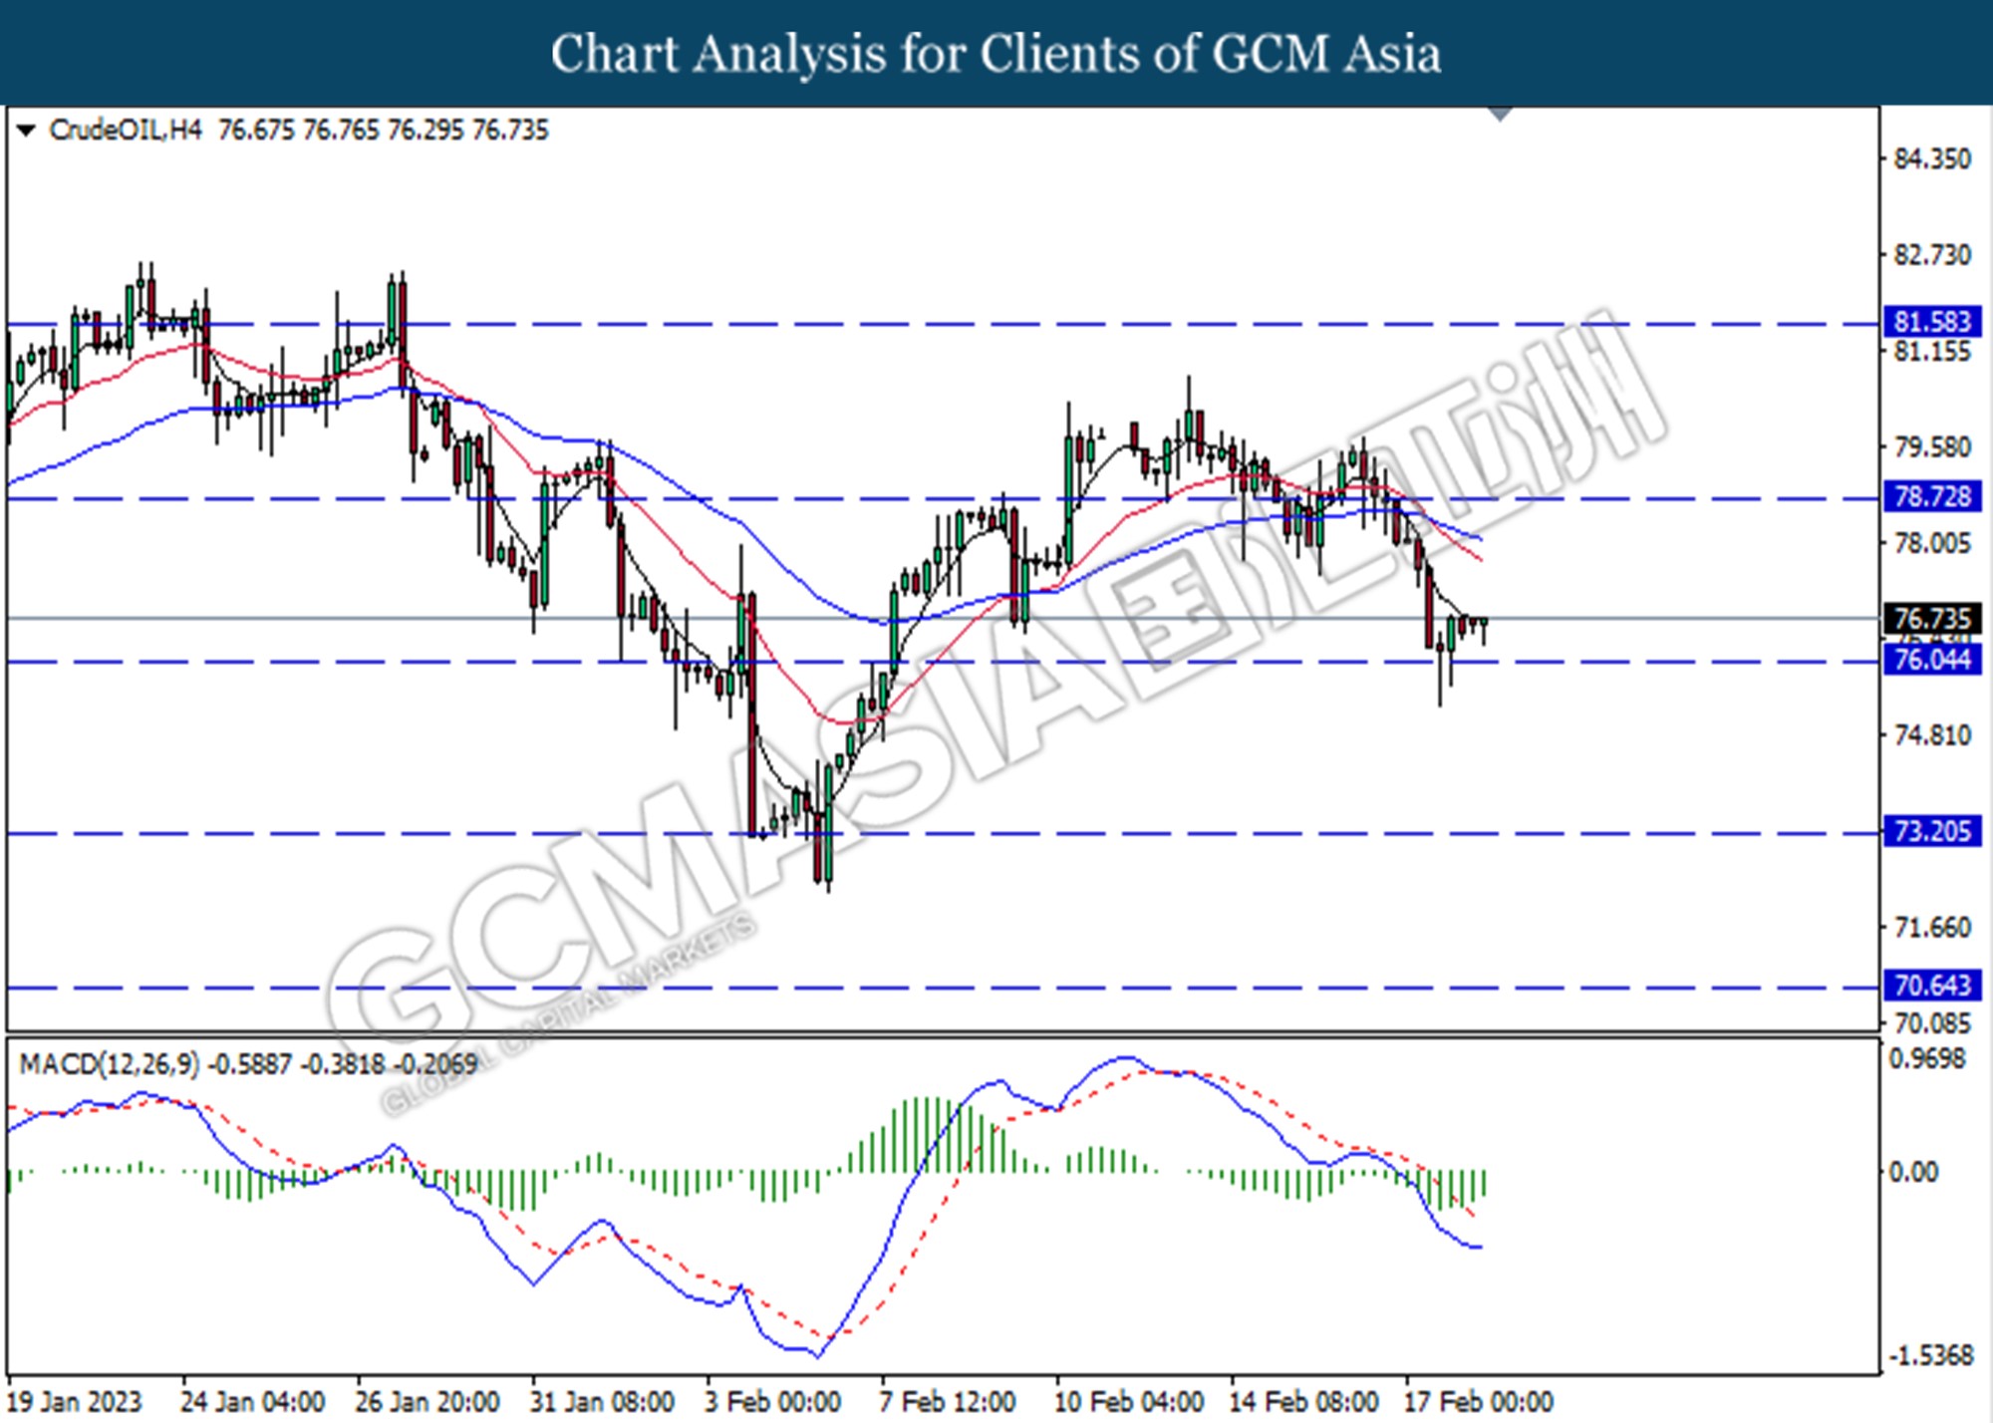Viewport: 1993px width, 1423px height.
Task: Select the 84.350 price axis value
Action: coord(1932,158)
